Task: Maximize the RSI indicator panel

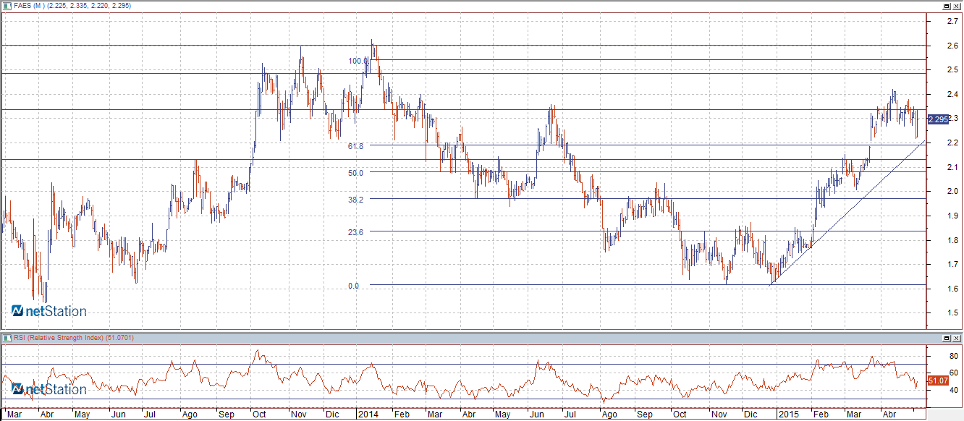Action: (x=947, y=338)
